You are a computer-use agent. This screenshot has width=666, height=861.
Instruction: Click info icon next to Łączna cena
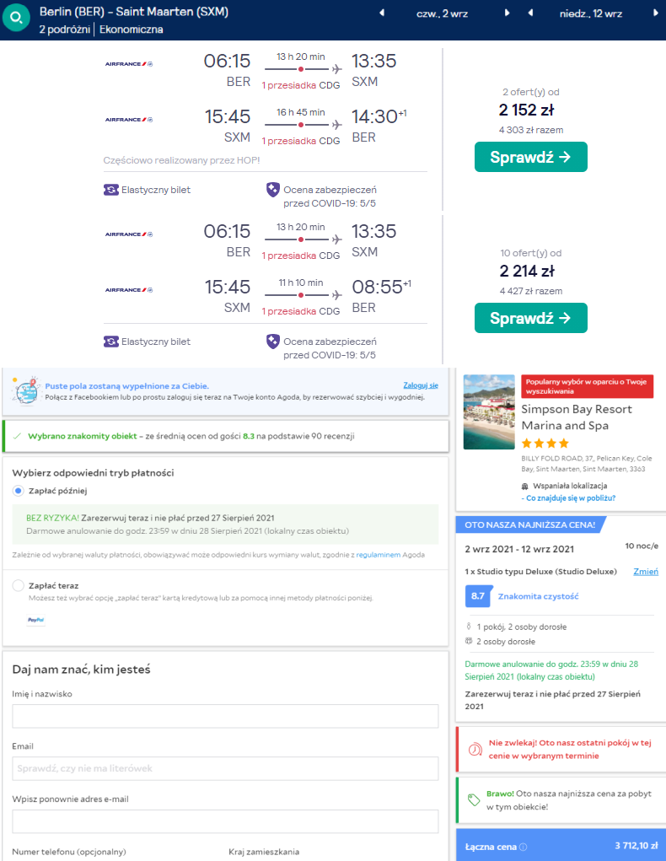(524, 847)
